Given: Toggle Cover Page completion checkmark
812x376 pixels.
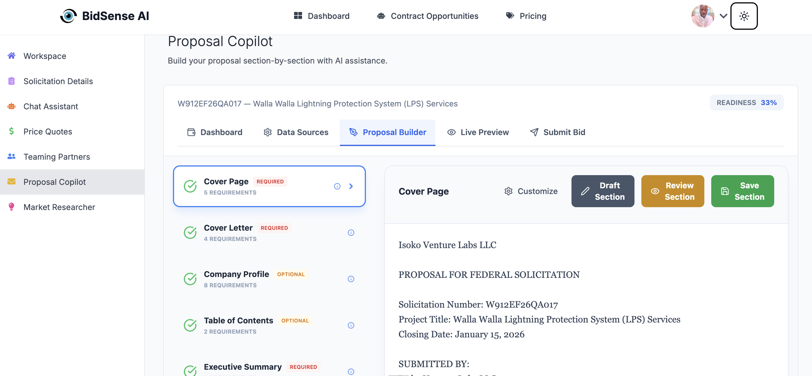Looking at the screenshot, I should pyautogui.click(x=190, y=186).
